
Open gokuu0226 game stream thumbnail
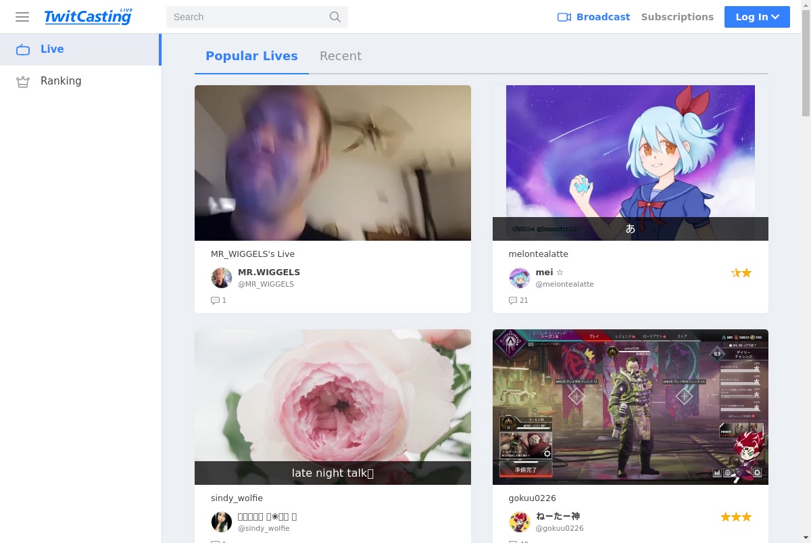(631, 407)
